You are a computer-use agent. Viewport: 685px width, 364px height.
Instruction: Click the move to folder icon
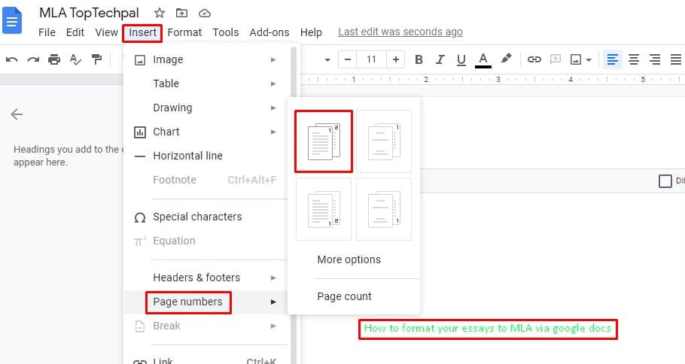(181, 13)
